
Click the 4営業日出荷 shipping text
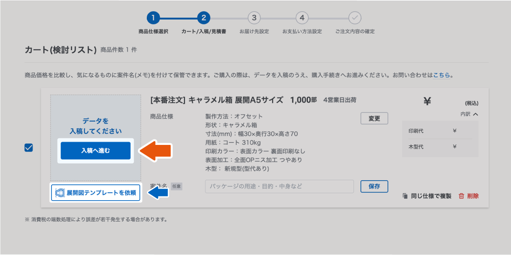pos(340,100)
